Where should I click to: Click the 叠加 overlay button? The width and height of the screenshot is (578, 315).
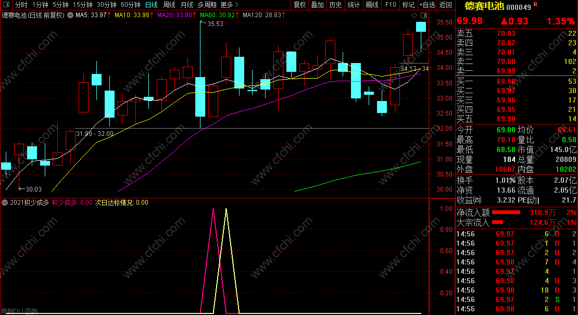tap(318, 5)
